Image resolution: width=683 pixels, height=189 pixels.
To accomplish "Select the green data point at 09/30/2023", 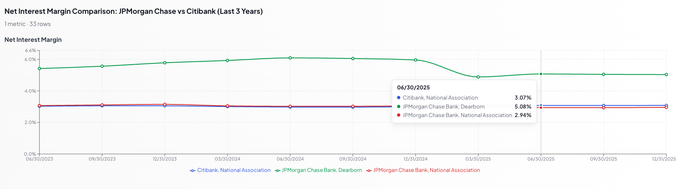I will coord(102,66).
